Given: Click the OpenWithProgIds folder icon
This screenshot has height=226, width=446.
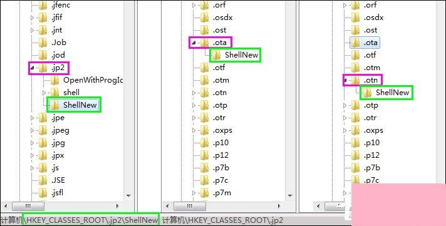Looking at the screenshot, I should 54,80.
